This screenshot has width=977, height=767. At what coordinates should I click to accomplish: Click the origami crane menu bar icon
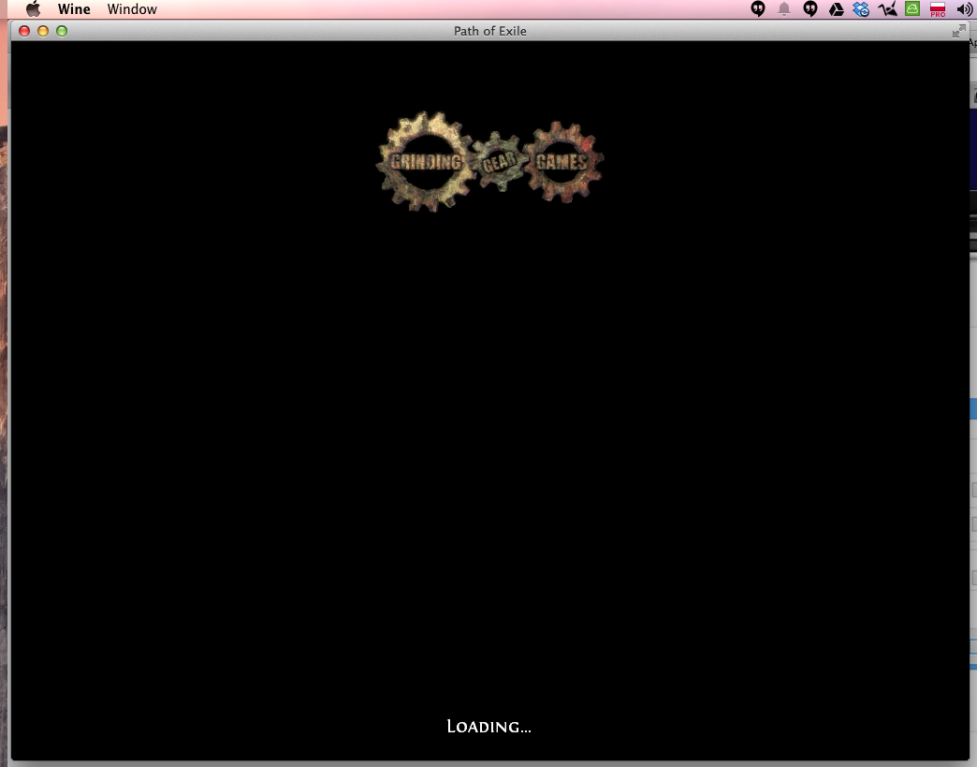(x=887, y=8)
